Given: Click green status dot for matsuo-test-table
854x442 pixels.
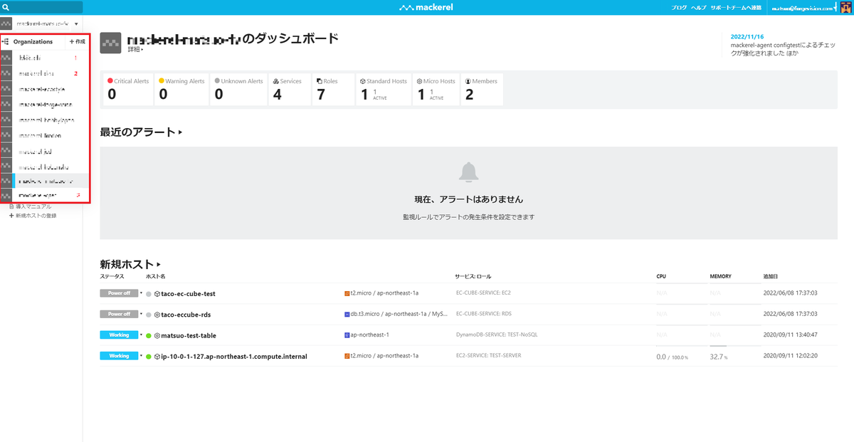Looking at the screenshot, I should [149, 335].
